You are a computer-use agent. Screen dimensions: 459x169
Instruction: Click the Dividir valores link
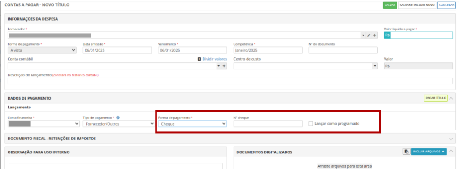215,59
